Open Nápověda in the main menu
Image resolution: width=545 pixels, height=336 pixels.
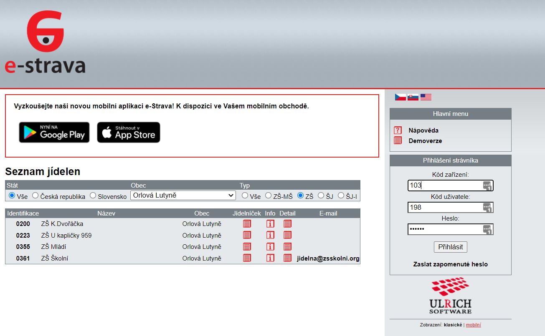pos(423,130)
